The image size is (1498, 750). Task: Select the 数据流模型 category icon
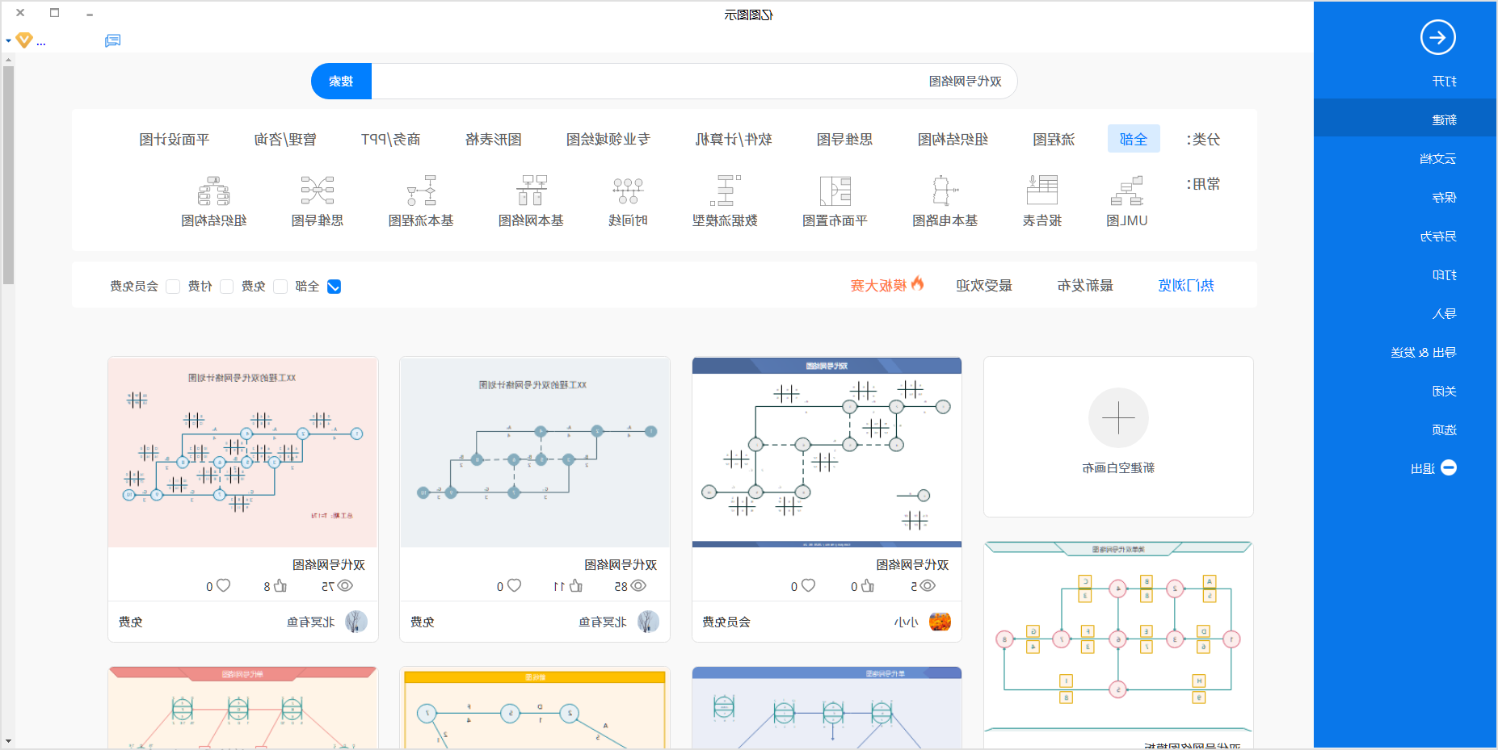click(726, 191)
